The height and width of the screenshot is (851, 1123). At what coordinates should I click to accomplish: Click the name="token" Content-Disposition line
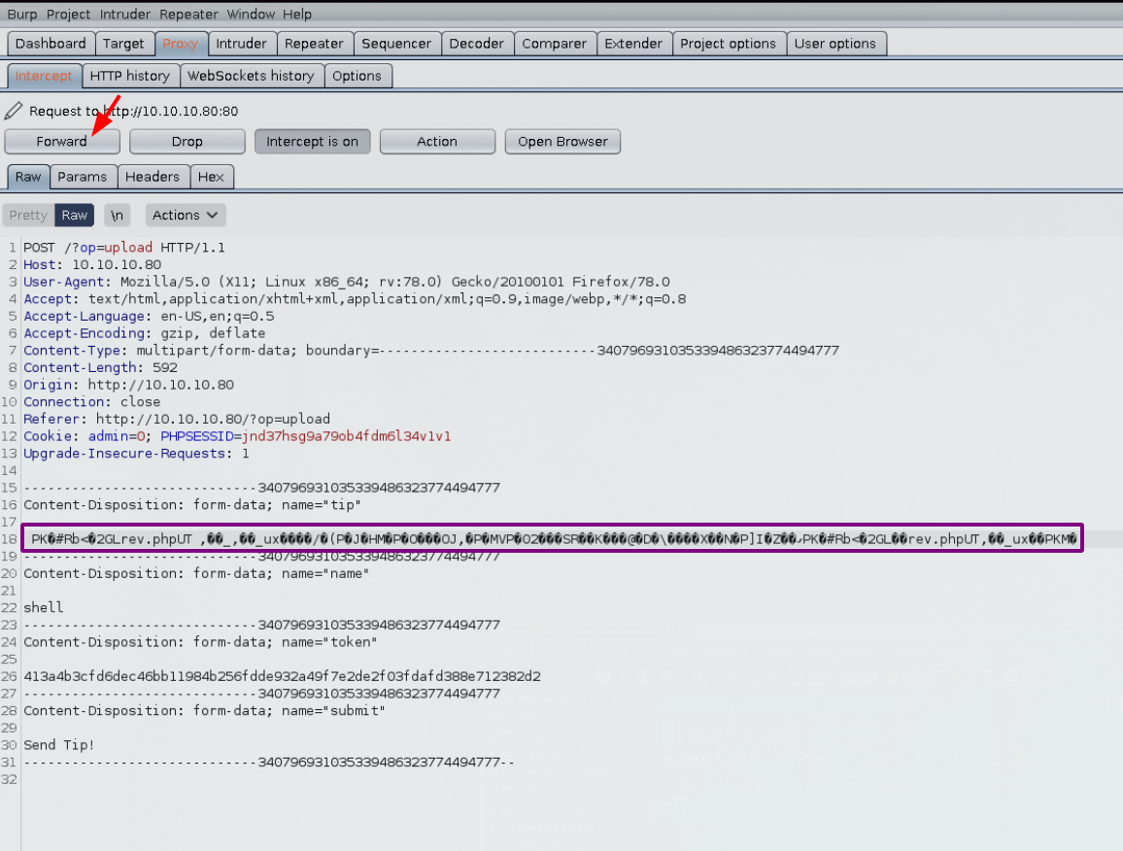click(200, 642)
